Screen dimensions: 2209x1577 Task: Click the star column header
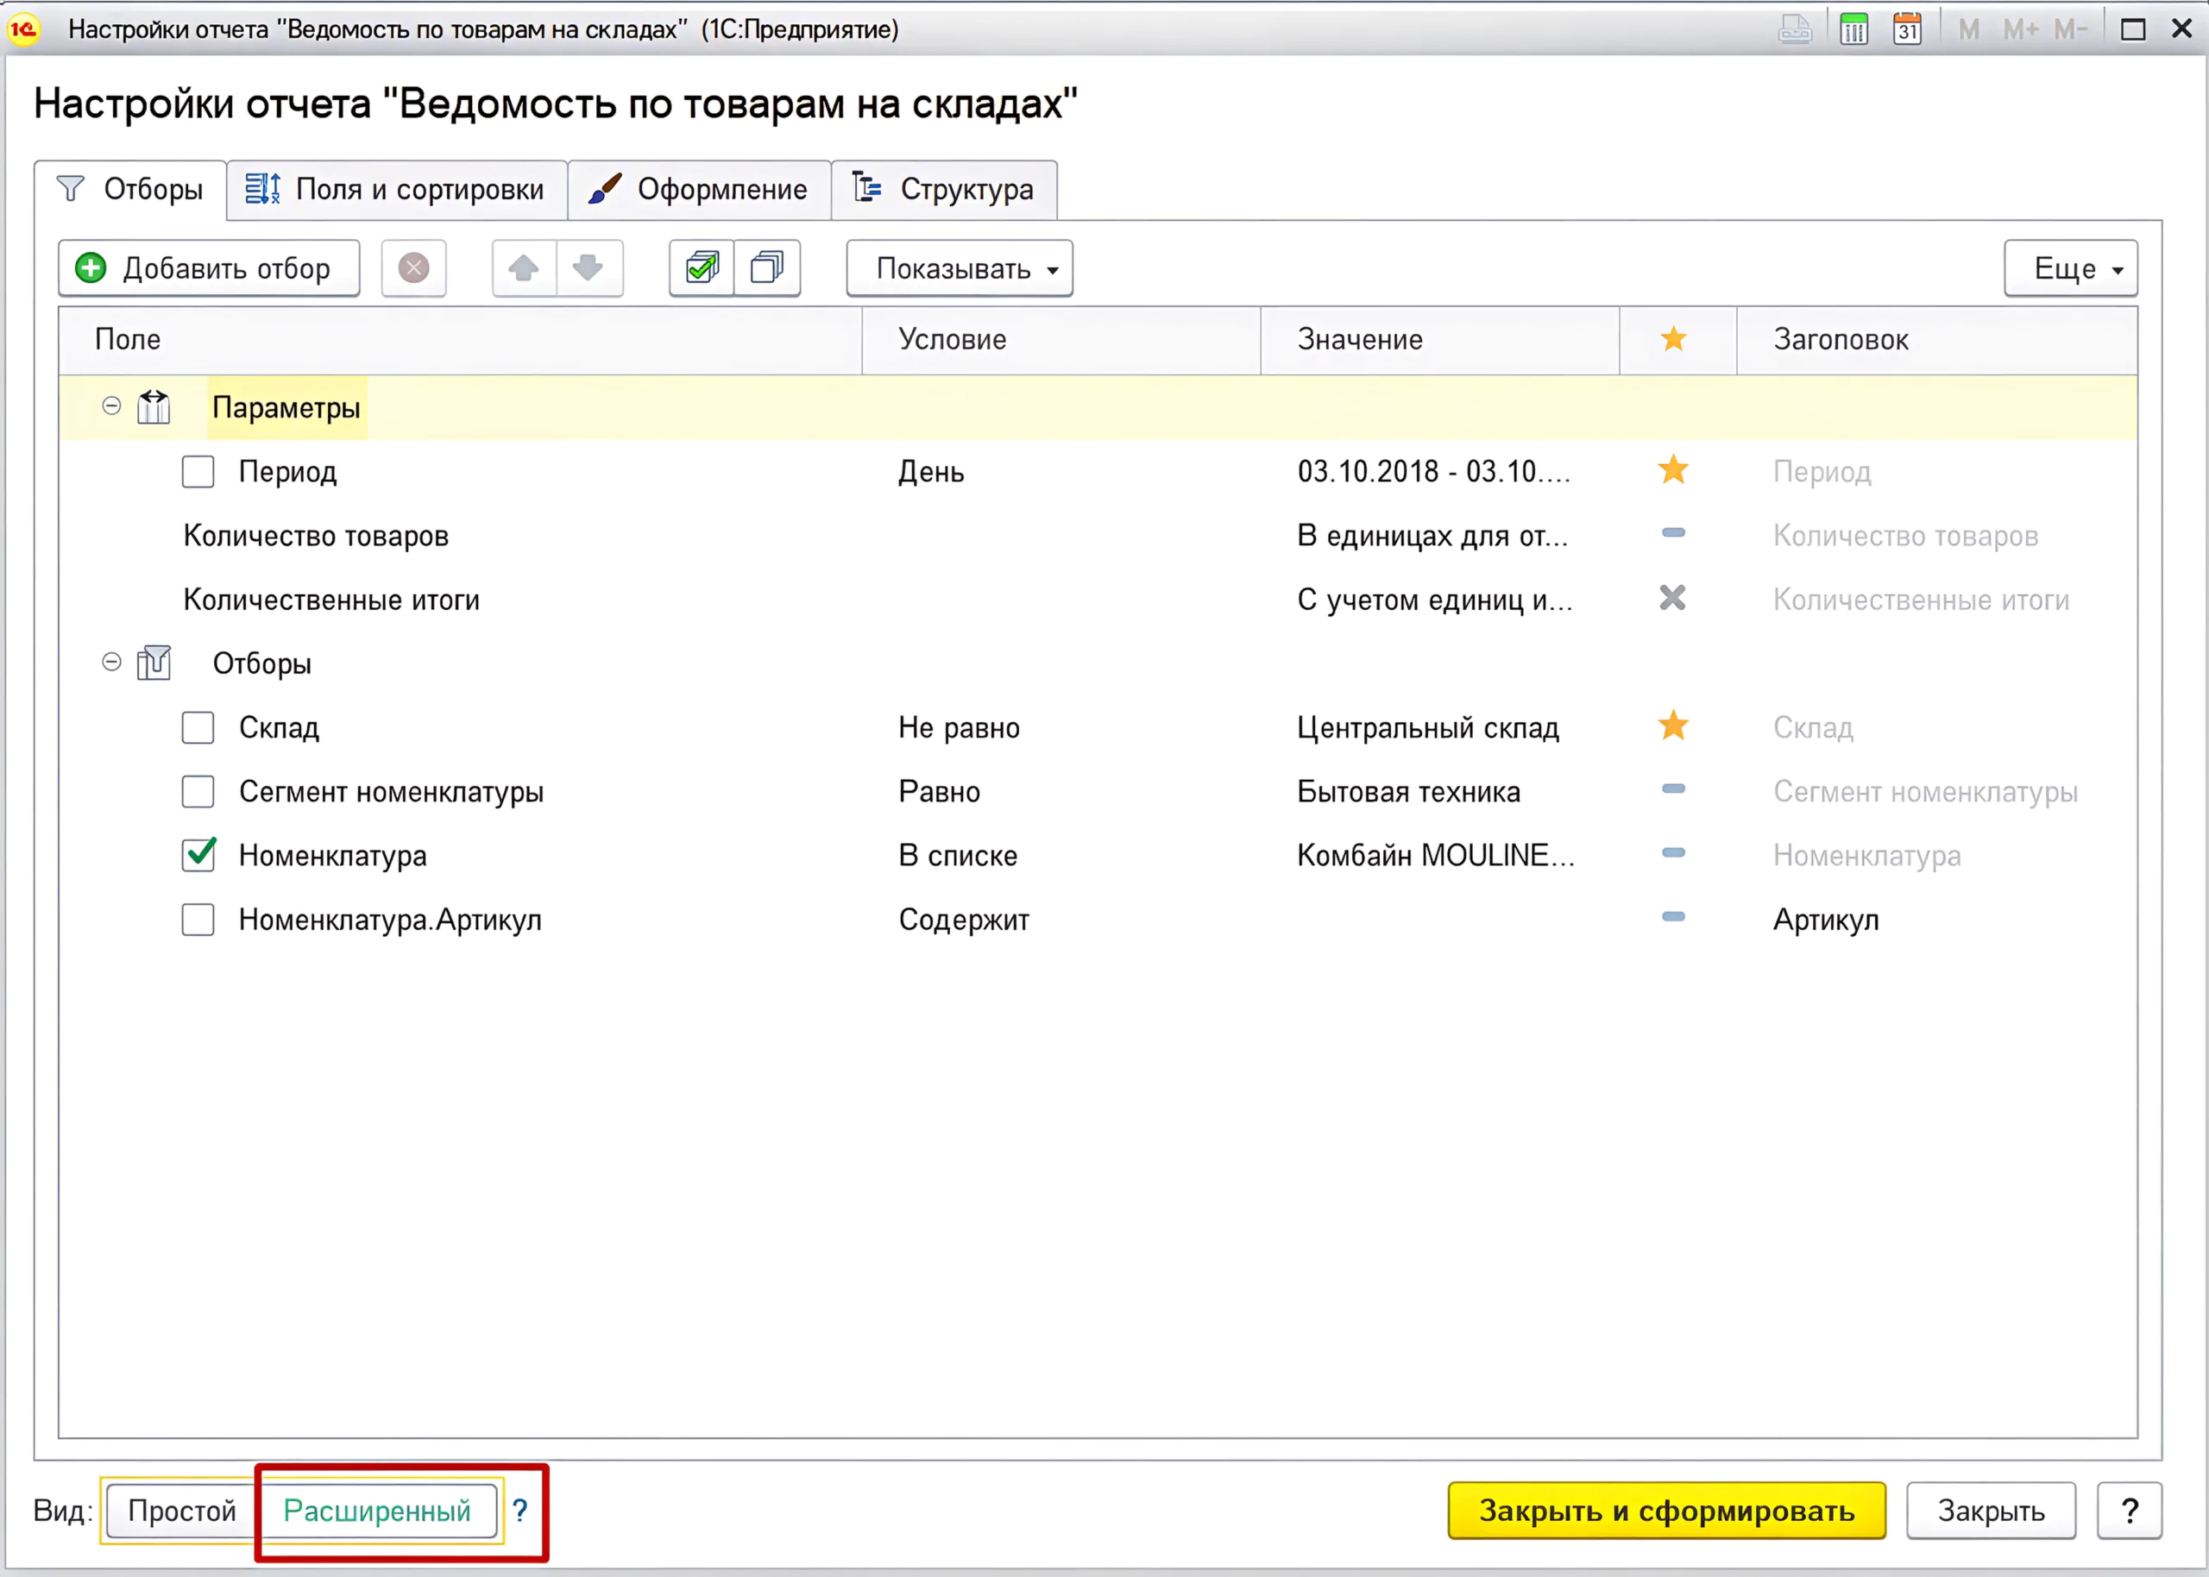tap(1674, 339)
